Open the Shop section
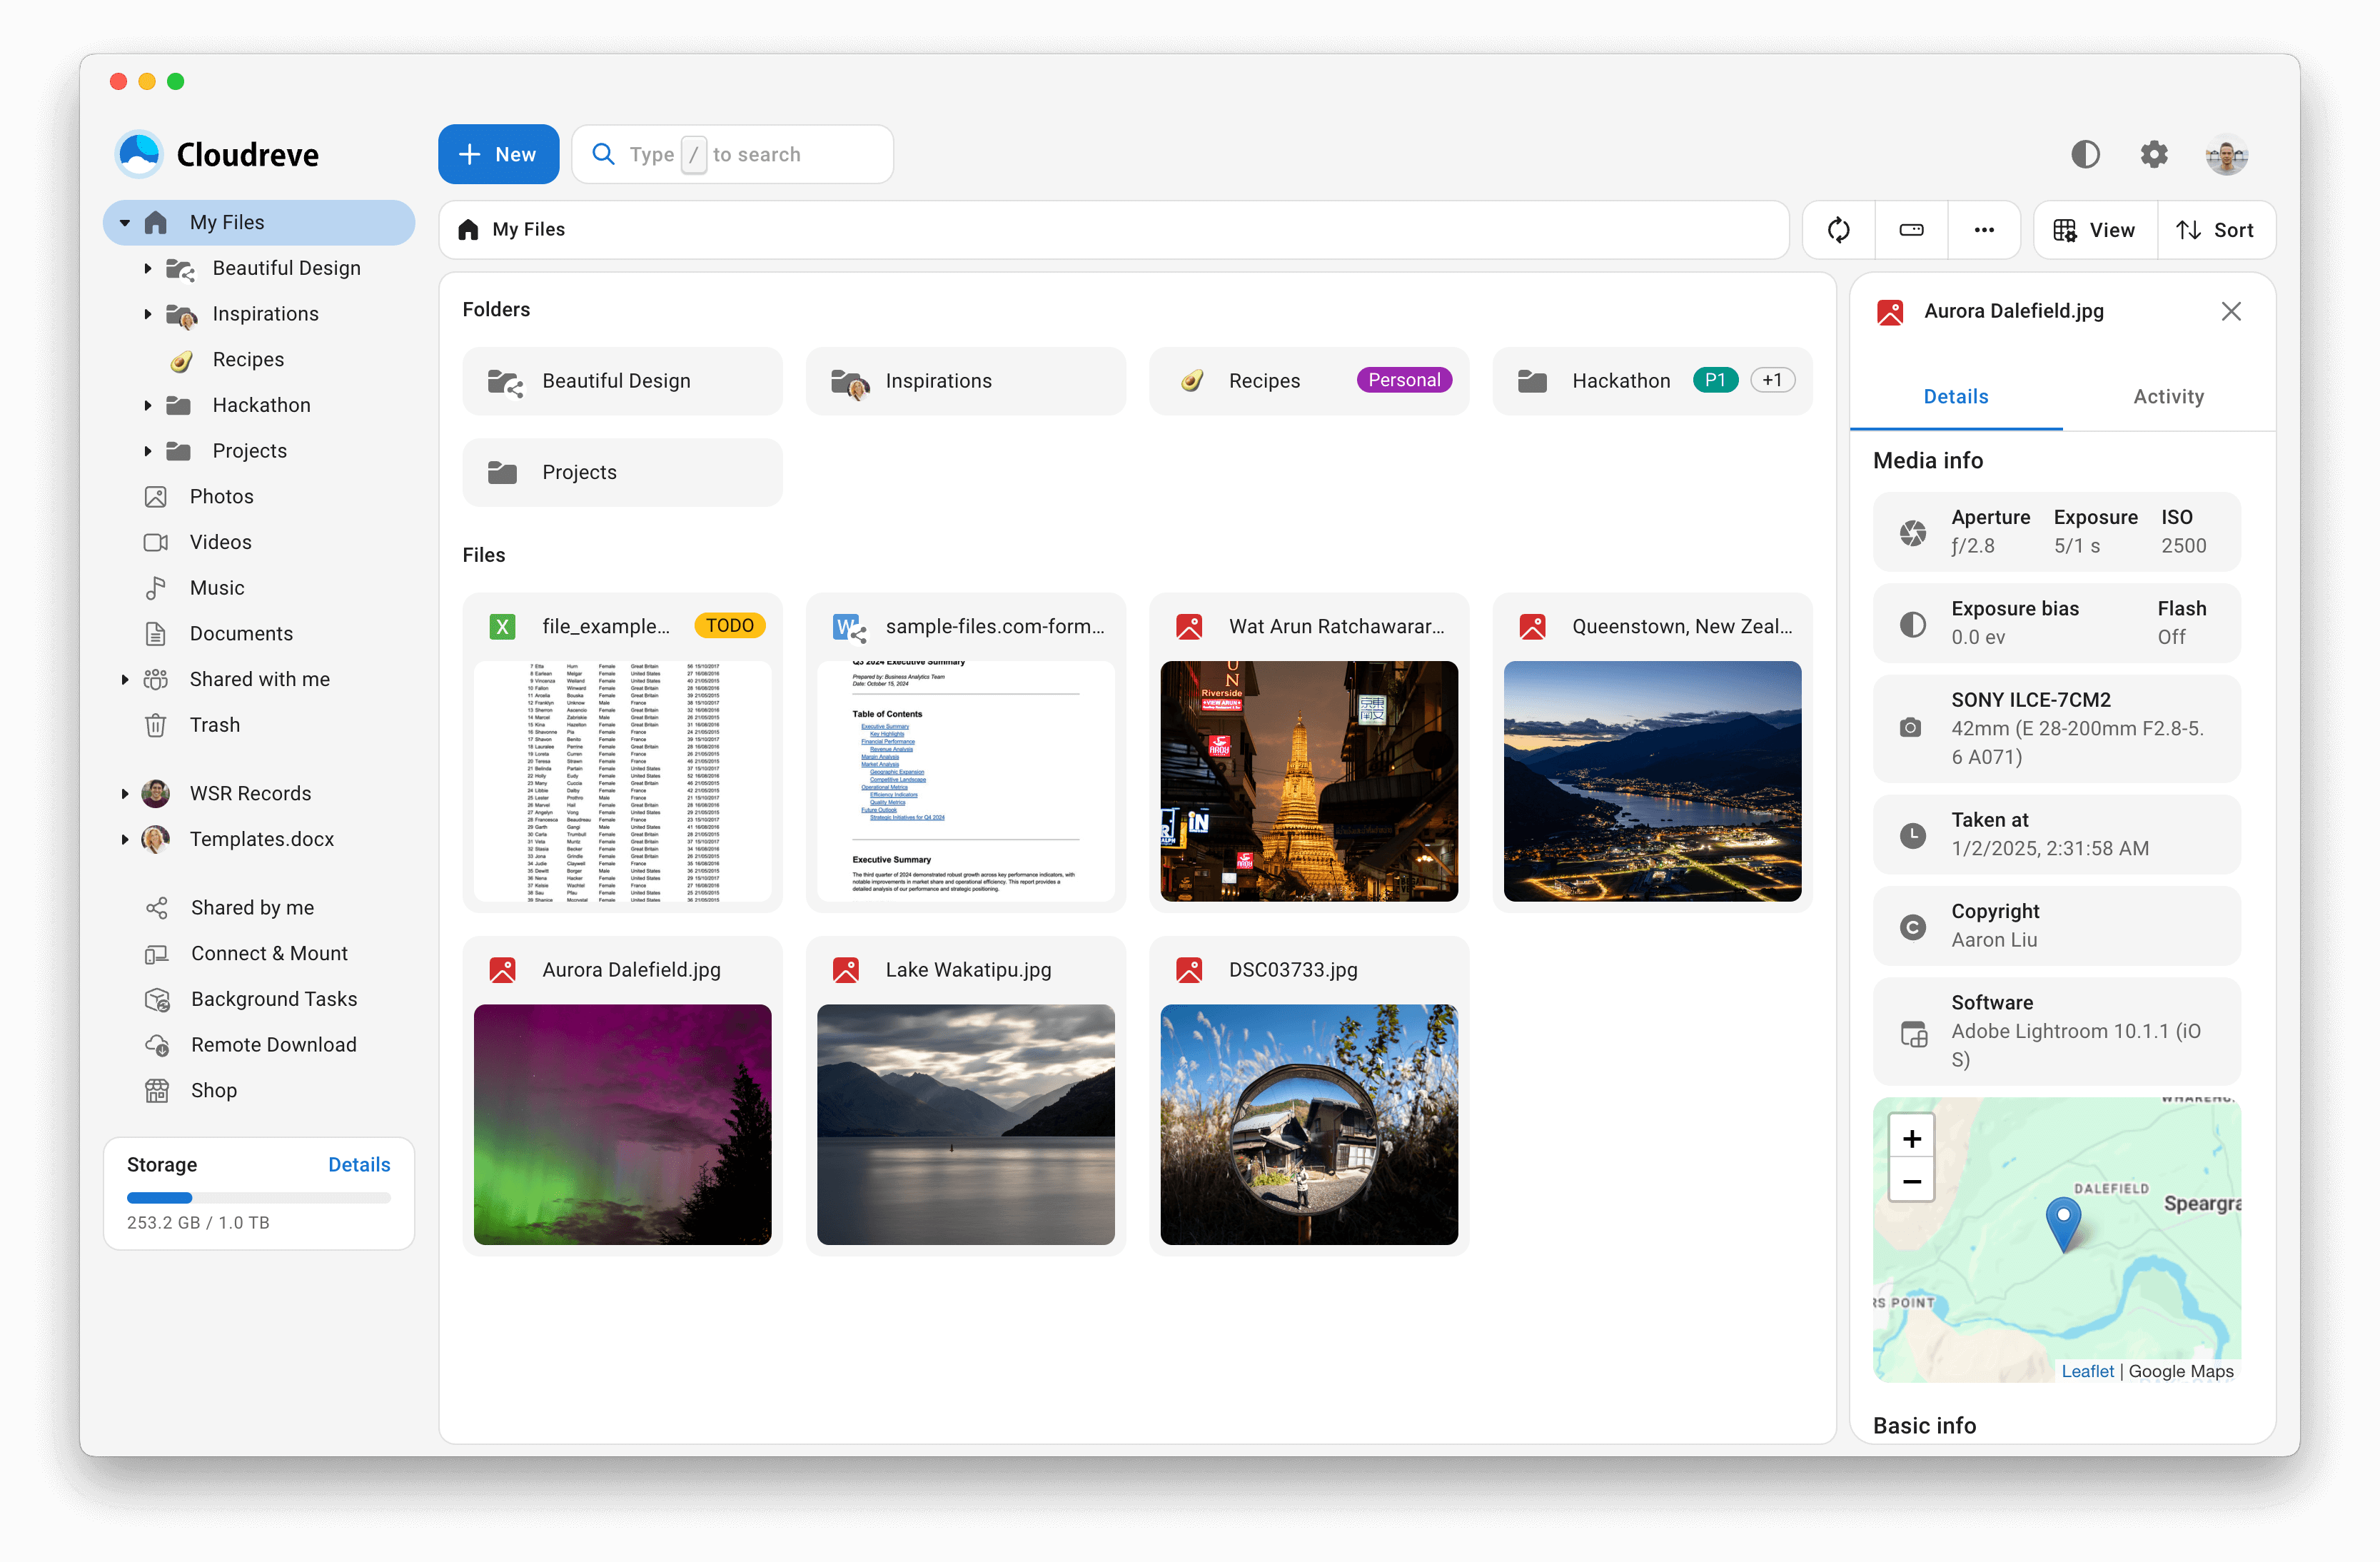 (x=213, y=1090)
